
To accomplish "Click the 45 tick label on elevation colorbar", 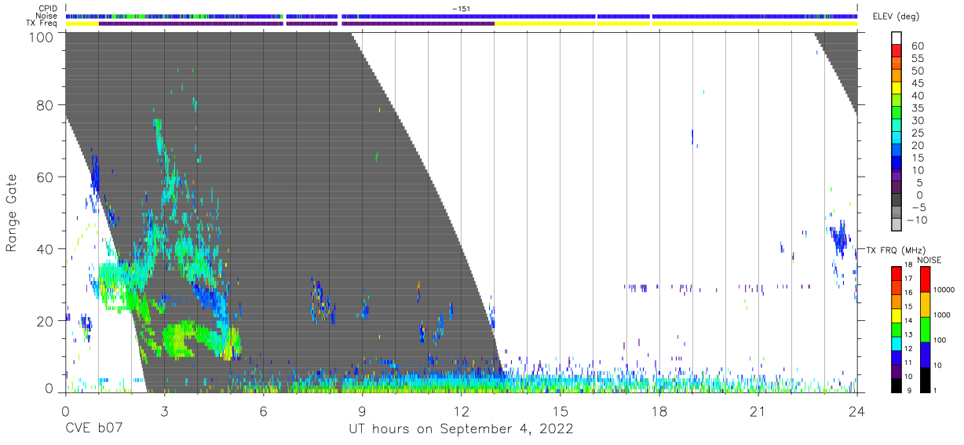I will [x=918, y=83].
